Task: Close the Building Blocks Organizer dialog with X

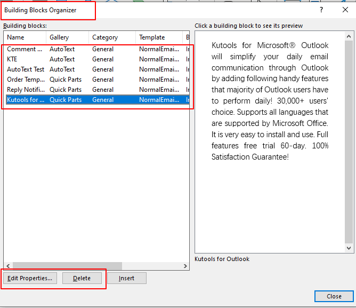Action: [345, 10]
